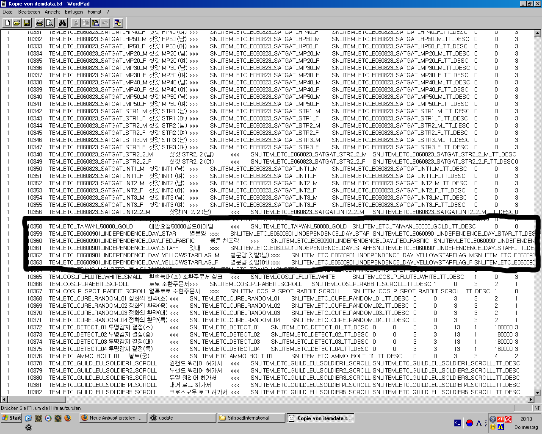Insert date and time via toolbar icon

pos(118,23)
